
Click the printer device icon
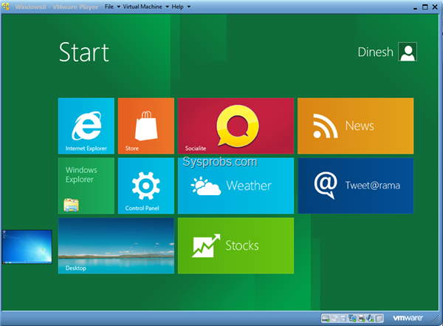coord(361,319)
